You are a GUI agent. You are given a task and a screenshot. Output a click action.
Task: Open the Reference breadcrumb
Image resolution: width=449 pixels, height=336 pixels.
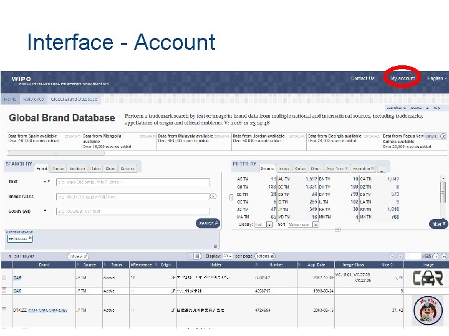point(33,99)
